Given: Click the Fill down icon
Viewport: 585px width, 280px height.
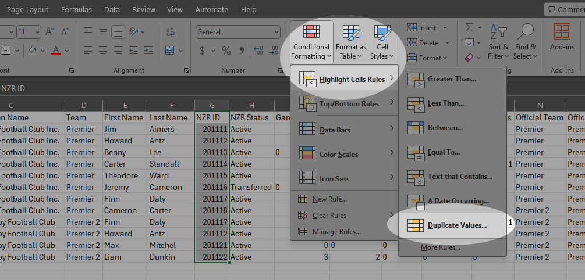Looking at the screenshot, I should coord(469,42).
